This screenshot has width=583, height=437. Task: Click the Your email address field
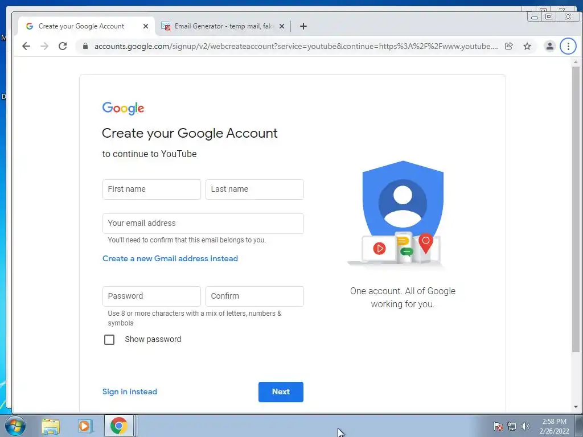tap(203, 223)
